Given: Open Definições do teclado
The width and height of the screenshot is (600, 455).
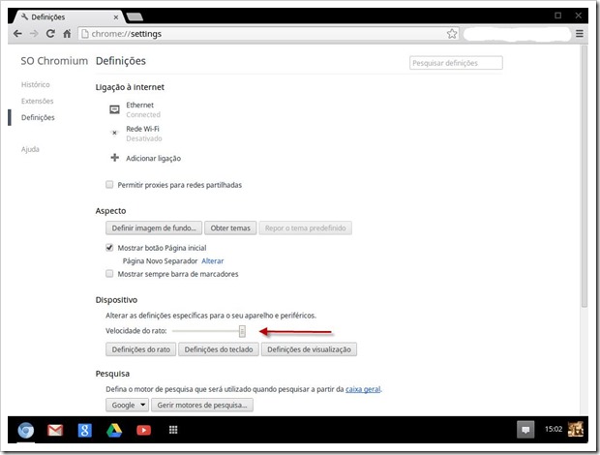Looking at the screenshot, I should tap(219, 349).
